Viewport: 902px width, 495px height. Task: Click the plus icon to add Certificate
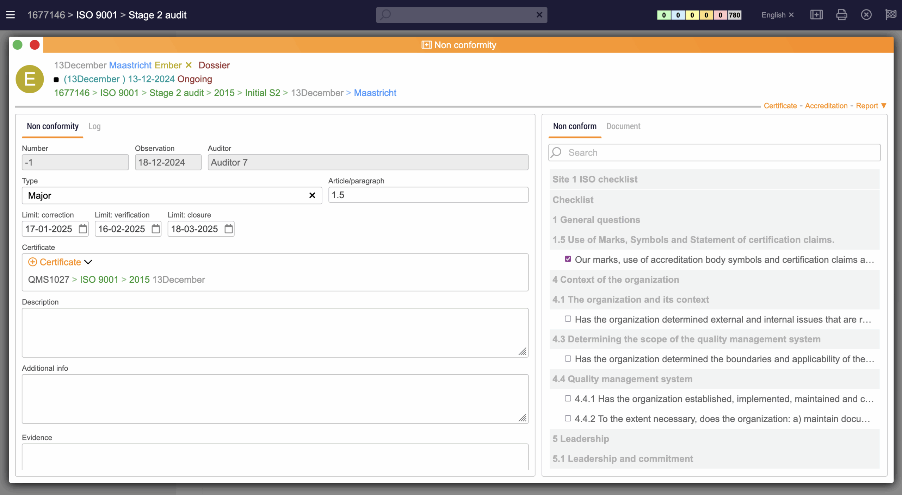tap(32, 262)
